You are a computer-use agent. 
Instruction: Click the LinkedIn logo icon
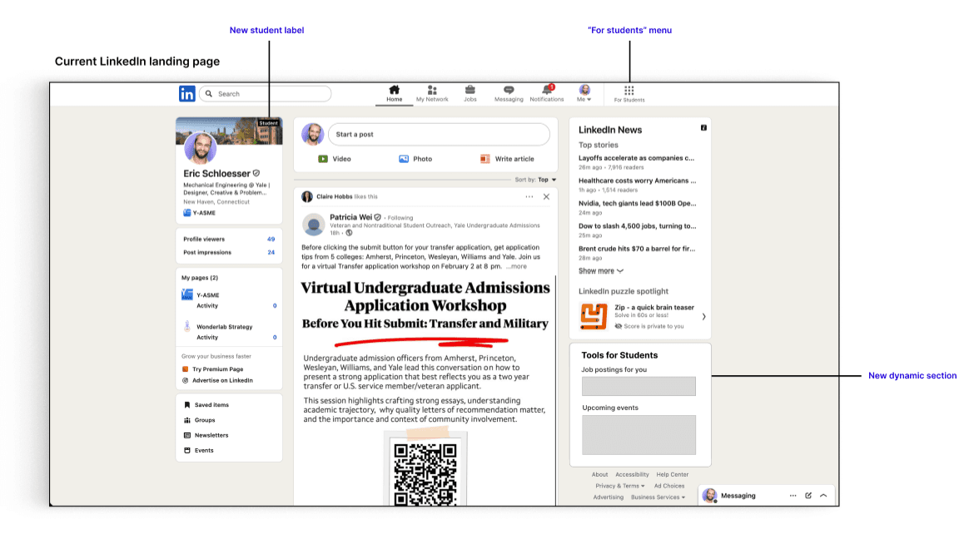(187, 94)
